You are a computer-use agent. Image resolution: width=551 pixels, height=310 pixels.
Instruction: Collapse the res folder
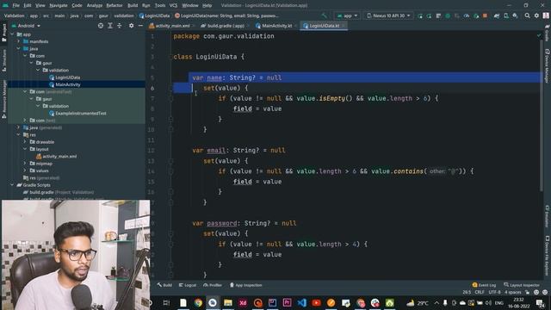pos(19,134)
